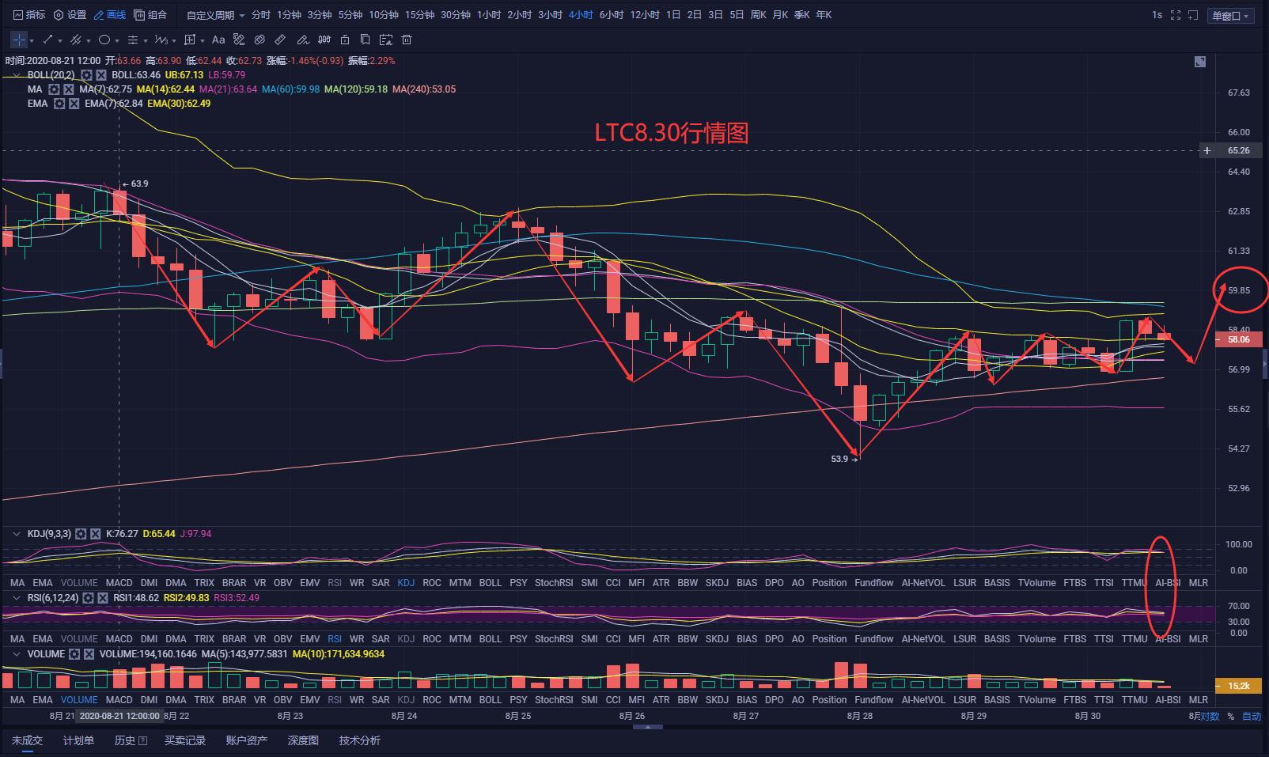Screen dimensions: 1269x757
Task: Collapse the BOLL indicator legend chevron
Action: click(16, 75)
